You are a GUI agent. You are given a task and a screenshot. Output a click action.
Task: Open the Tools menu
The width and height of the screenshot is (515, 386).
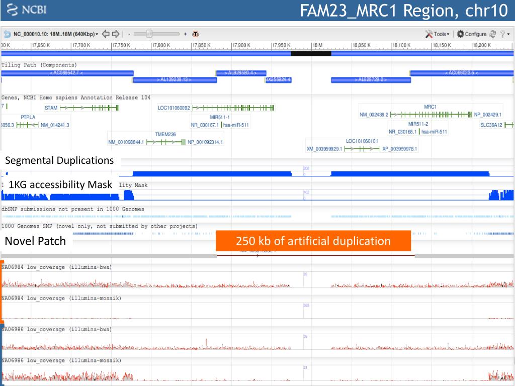438,34
